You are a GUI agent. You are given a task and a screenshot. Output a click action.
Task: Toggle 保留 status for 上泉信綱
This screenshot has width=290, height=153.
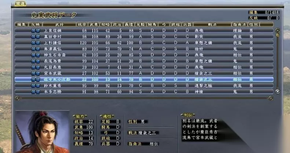(36, 30)
